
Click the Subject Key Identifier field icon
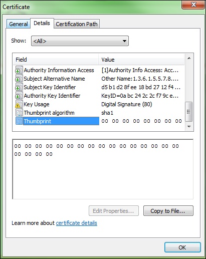19,87
